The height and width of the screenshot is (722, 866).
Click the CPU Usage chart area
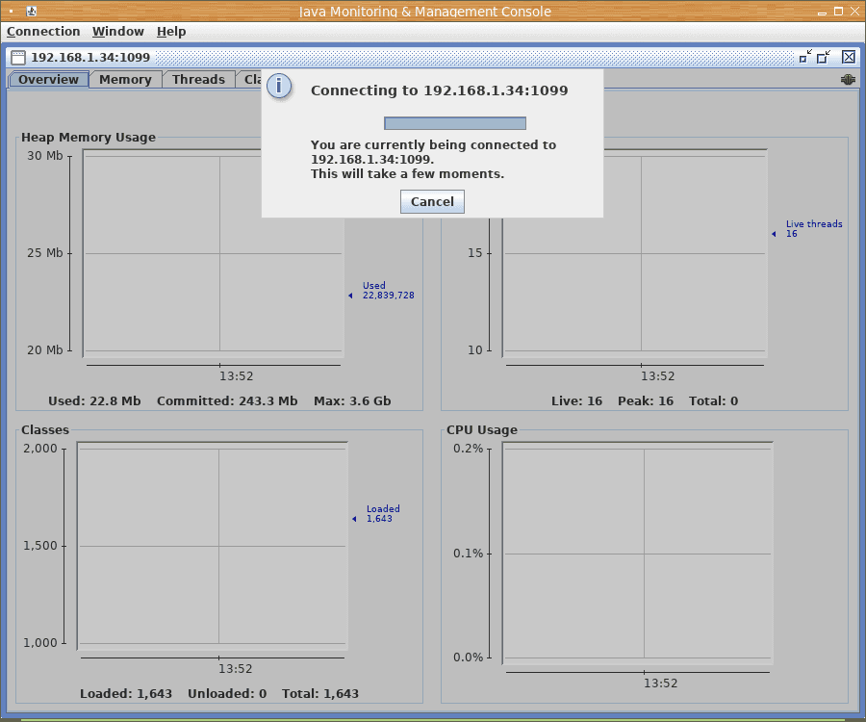pos(638,554)
